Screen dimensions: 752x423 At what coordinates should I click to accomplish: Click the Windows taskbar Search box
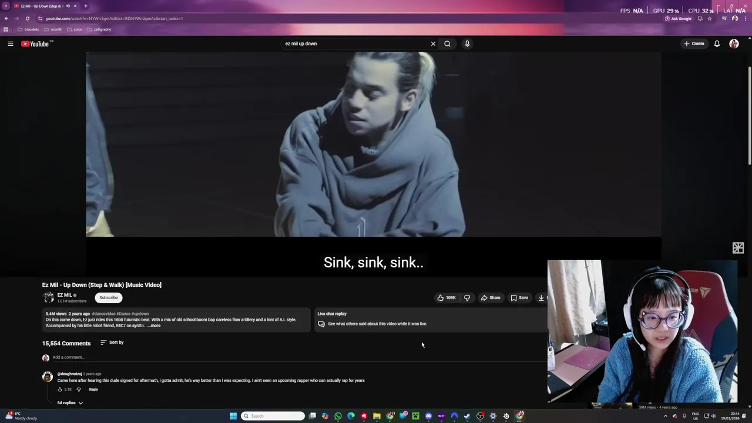point(273,416)
